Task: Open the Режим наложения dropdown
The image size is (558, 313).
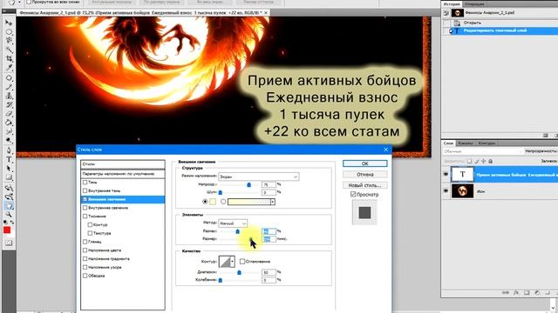Action: pos(258,176)
